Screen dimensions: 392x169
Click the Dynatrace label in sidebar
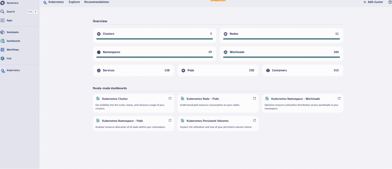13,3
